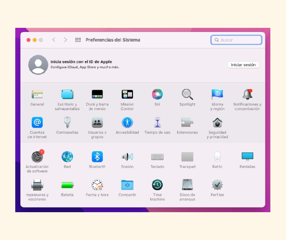Image resolution: width=286 pixels, height=240 pixels.
Task: Click the Iniciar sesión button
Action: tap(243, 65)
